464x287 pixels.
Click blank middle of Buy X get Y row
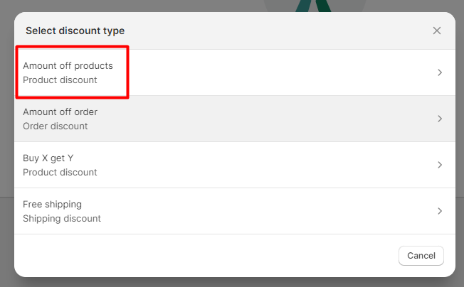tap(266, 165)
